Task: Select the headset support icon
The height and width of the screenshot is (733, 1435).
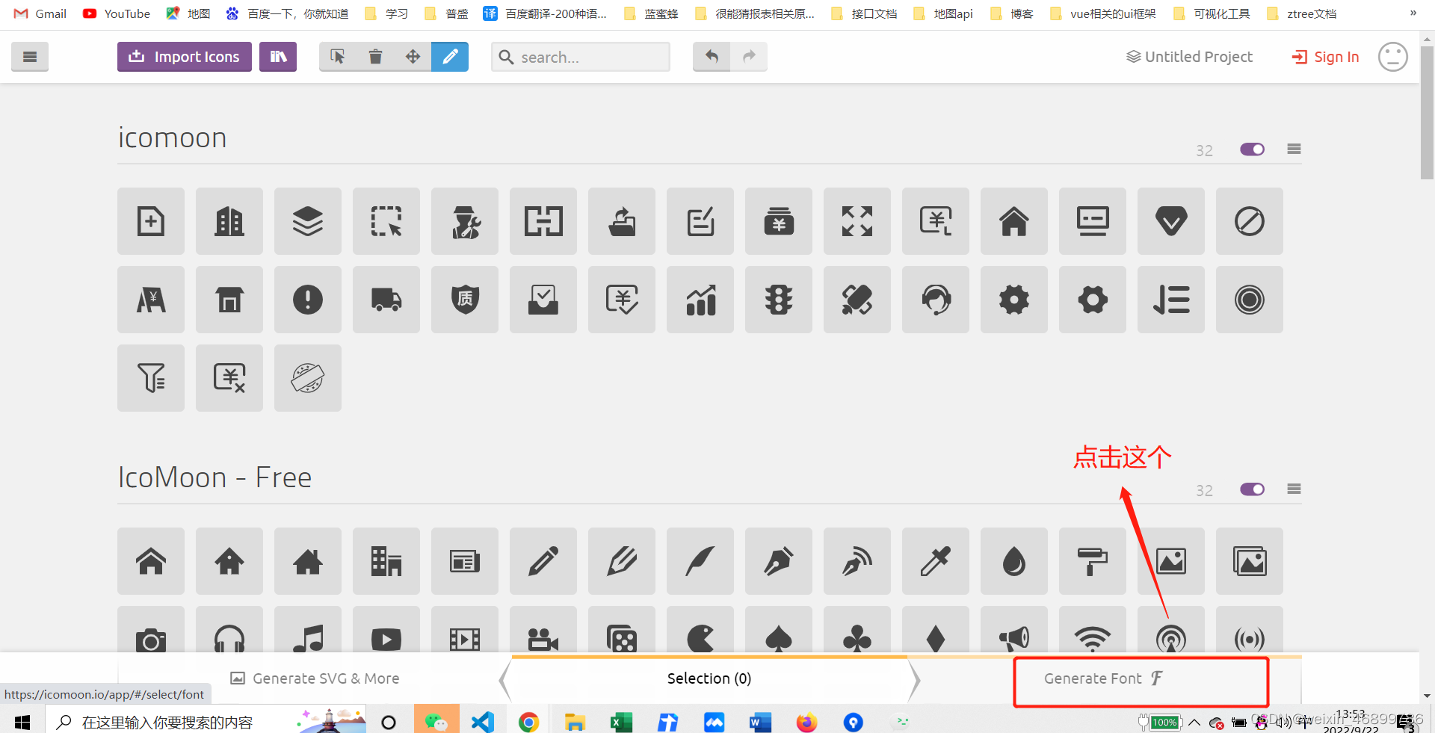Action: pos(936,300)
